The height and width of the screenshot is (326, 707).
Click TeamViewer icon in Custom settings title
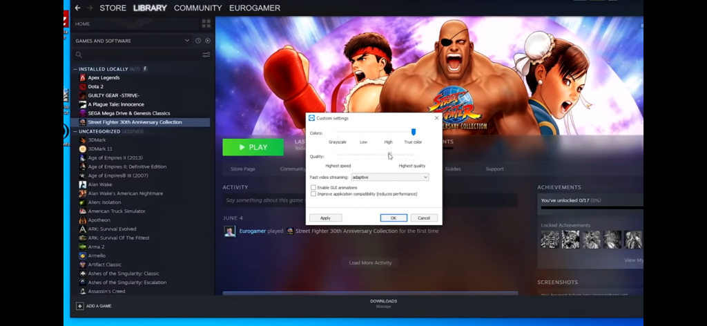pyautogui.click(x=311, y=118)
